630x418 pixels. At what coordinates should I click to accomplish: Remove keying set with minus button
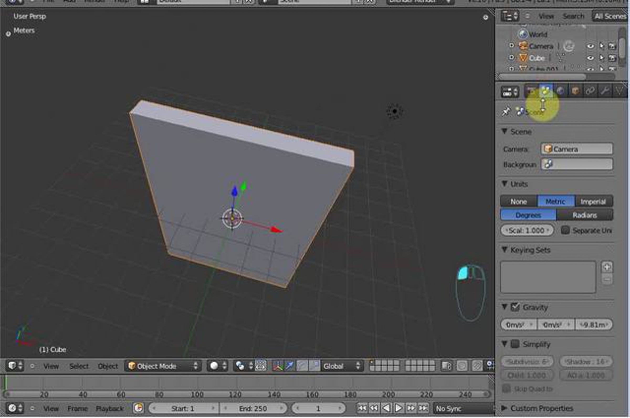[607, 280]
